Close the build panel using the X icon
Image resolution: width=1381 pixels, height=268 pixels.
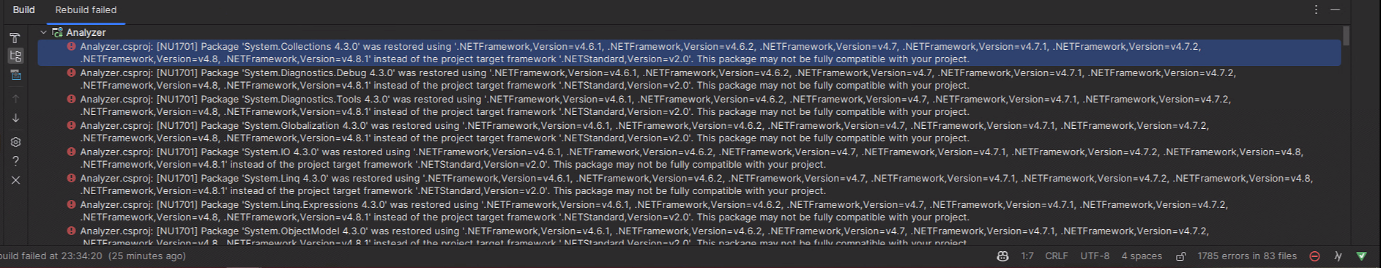coord(15,180)
